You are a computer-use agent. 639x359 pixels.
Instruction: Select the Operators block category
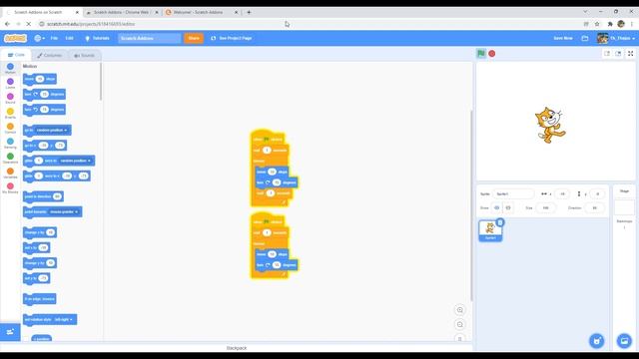[10, 158]
